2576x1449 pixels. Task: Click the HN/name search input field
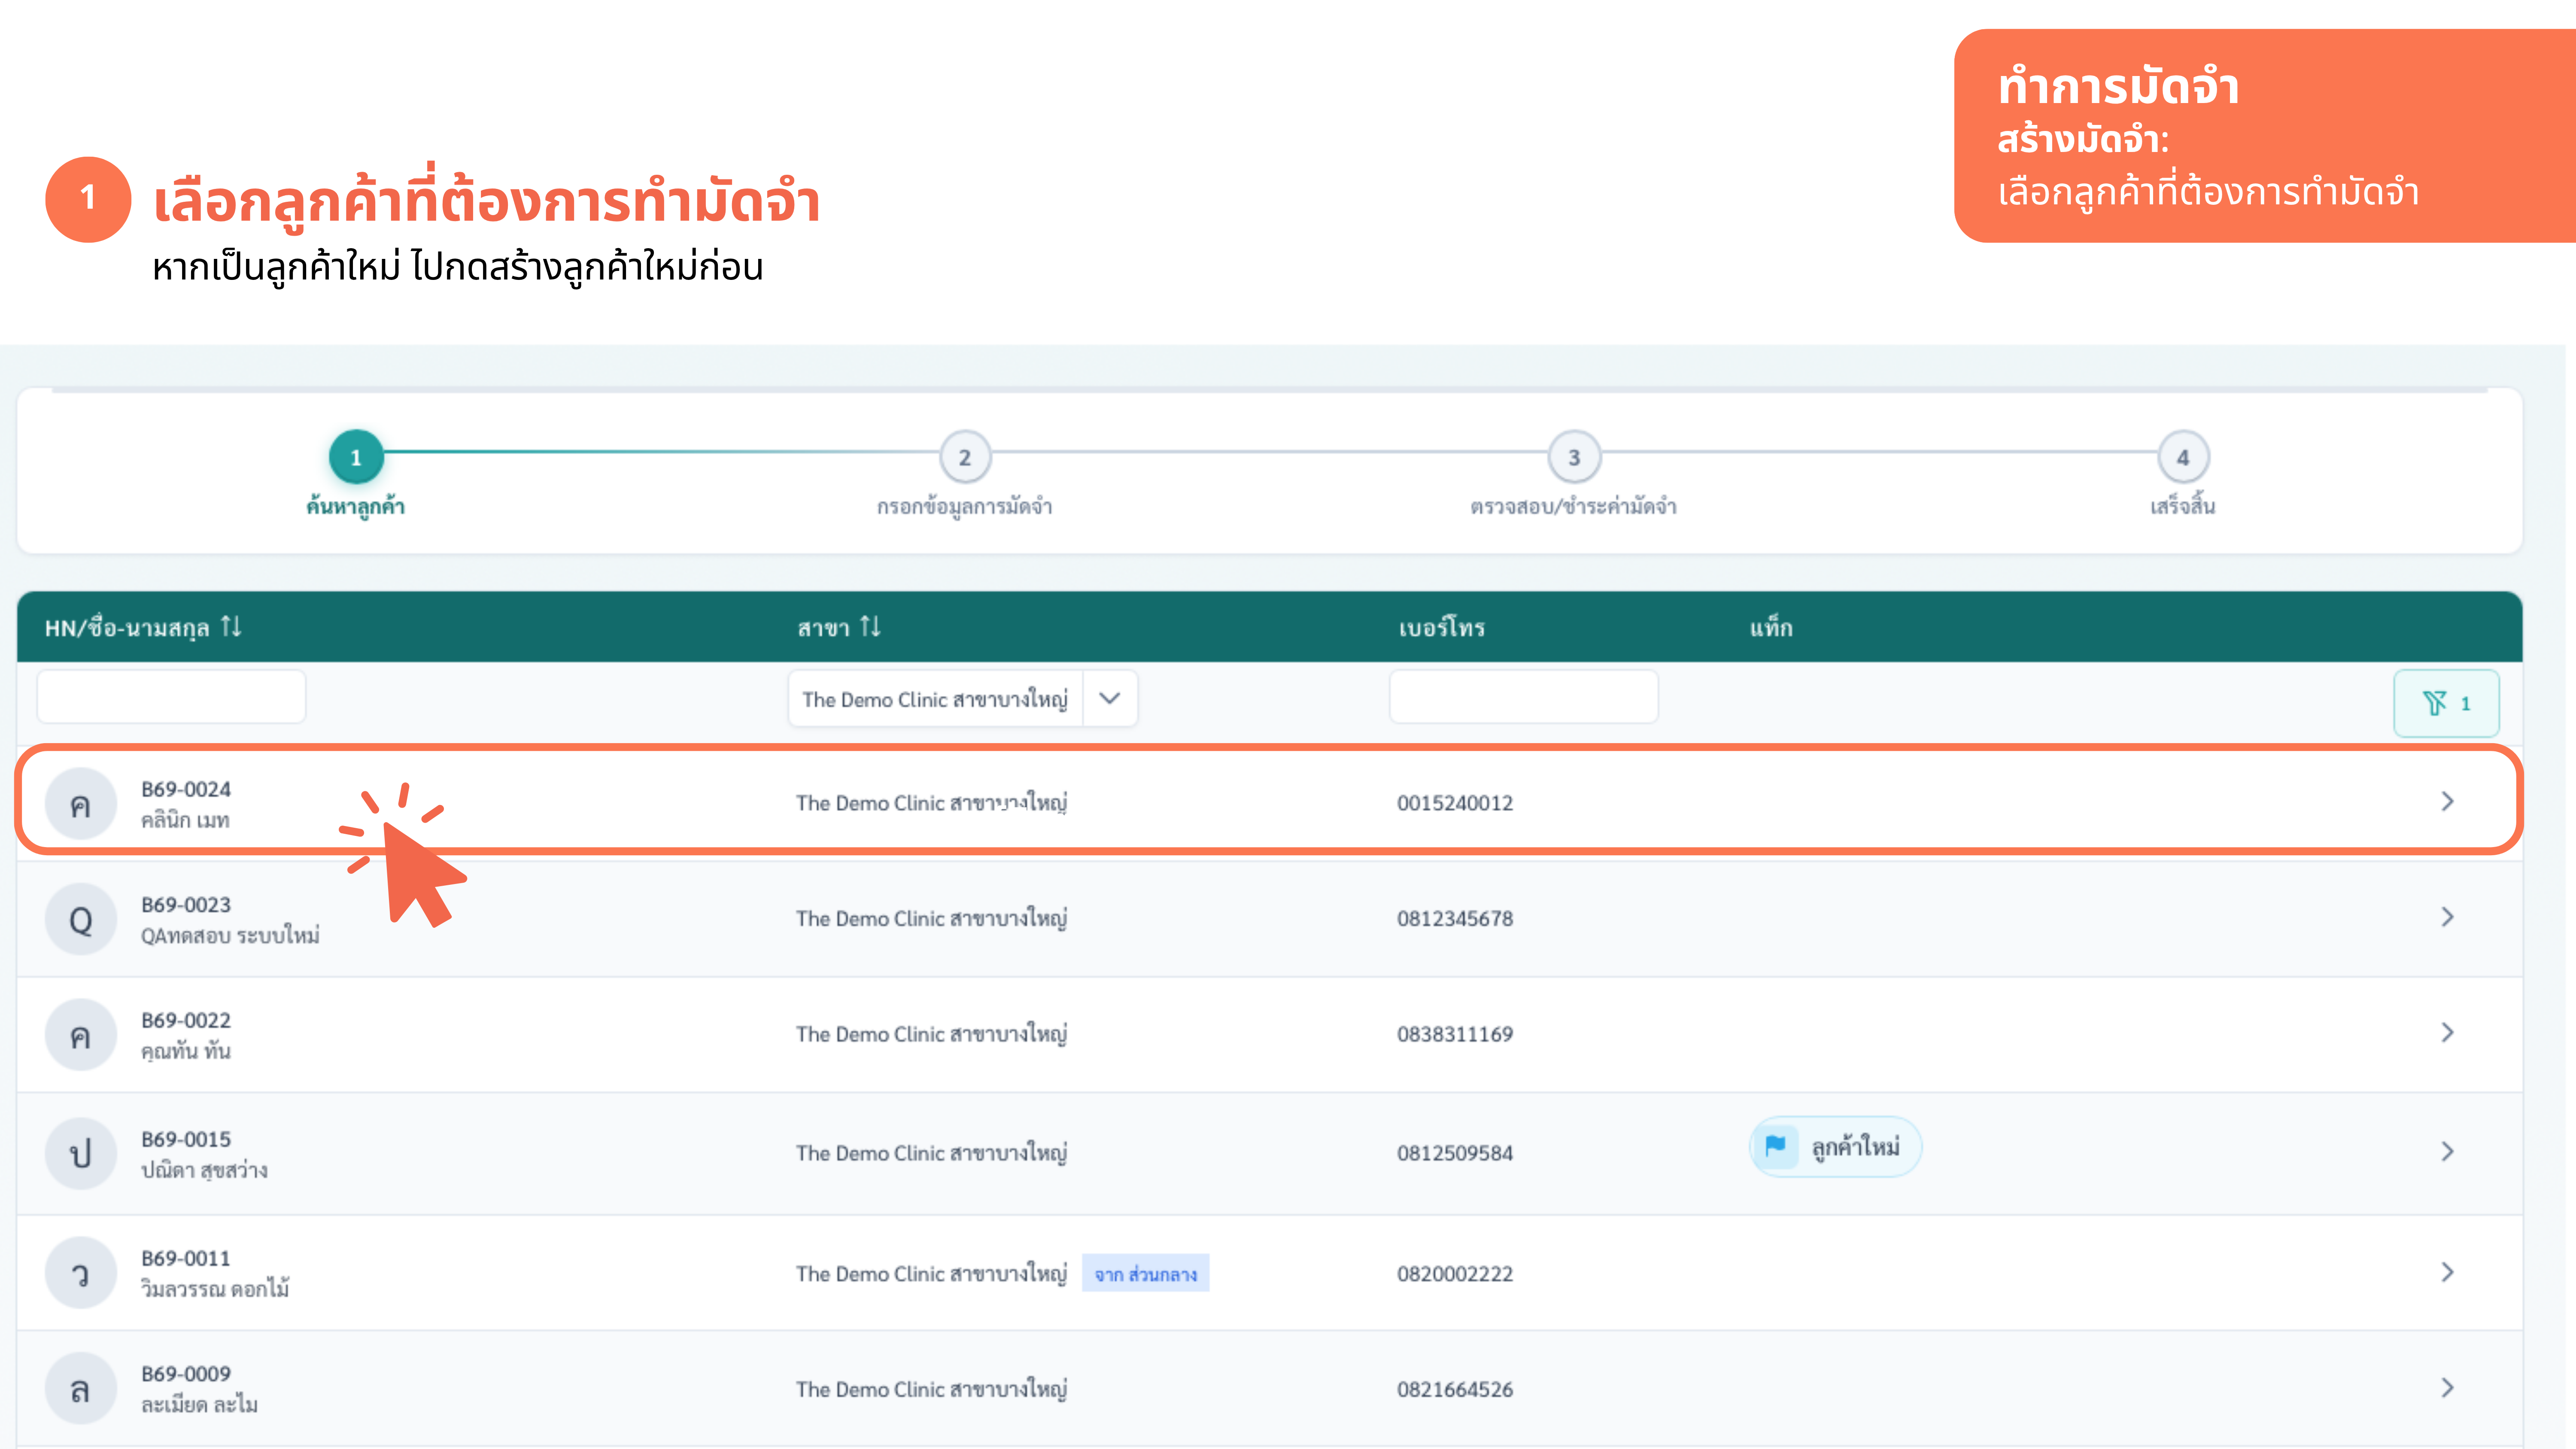point(171,696)
